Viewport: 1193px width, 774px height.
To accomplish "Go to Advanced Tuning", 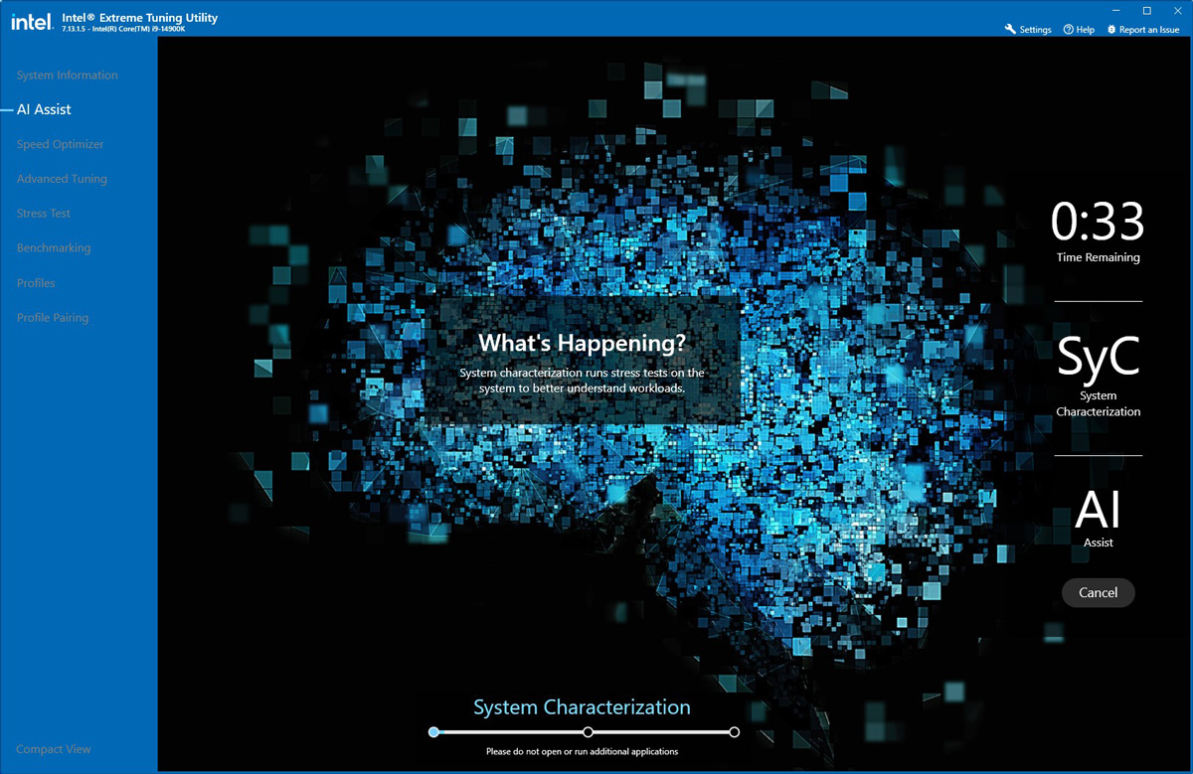I will point(62,179).
